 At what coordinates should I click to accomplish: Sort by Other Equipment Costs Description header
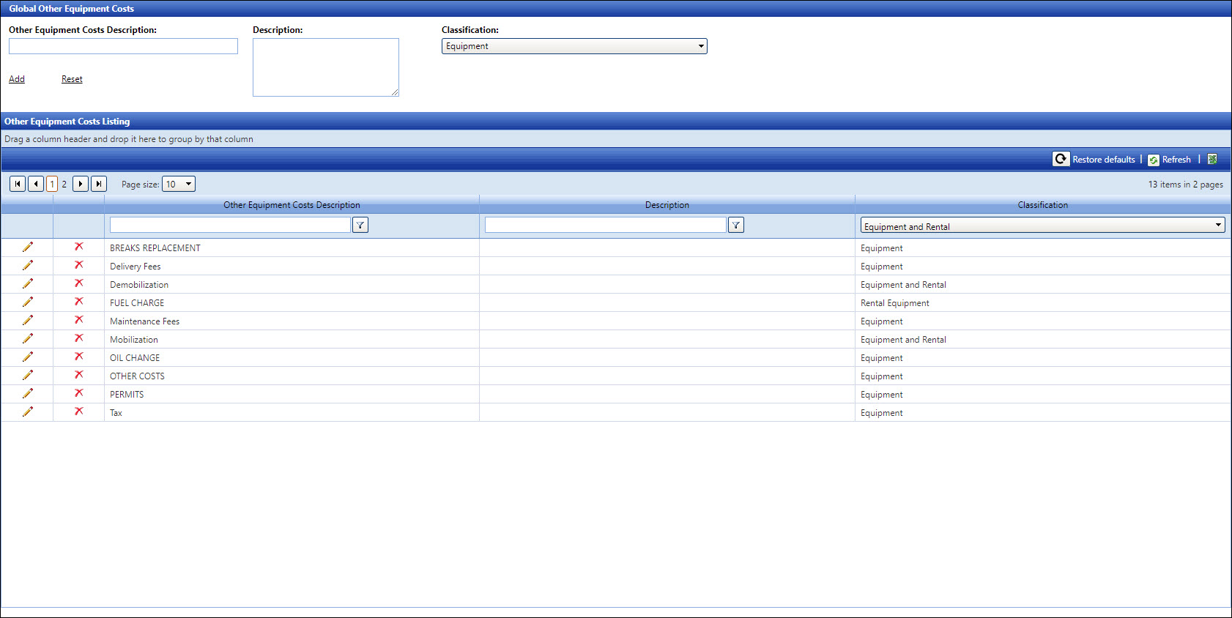click(292, 205)
